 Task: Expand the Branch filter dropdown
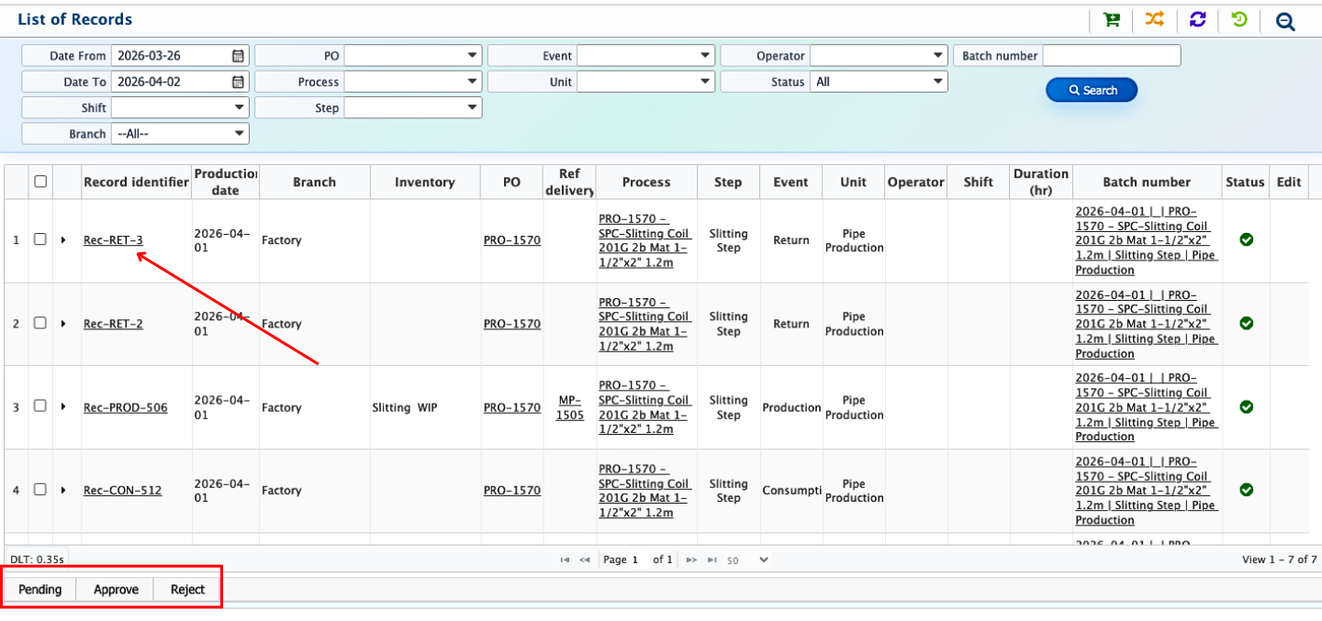point(180,134)
